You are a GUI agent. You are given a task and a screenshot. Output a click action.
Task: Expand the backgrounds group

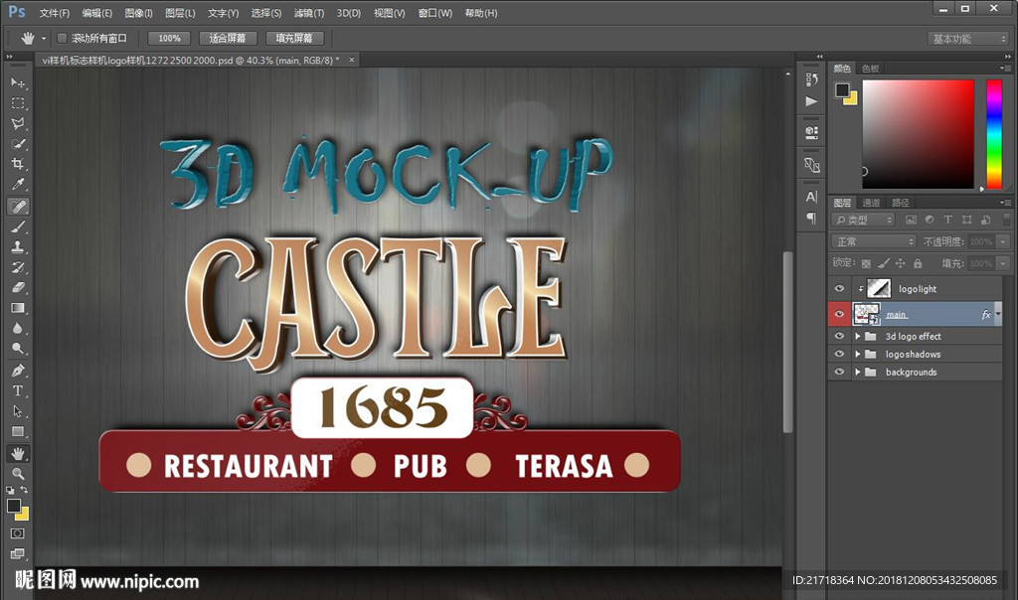[858, 372]
